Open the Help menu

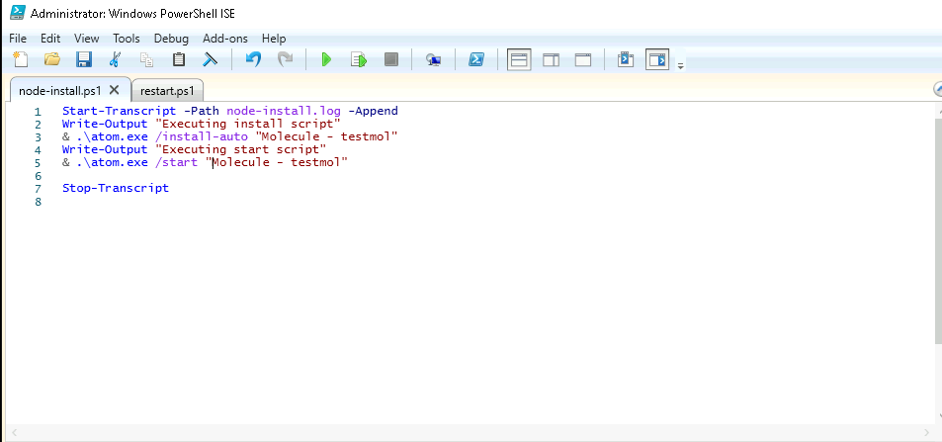(x=274, y=39)
